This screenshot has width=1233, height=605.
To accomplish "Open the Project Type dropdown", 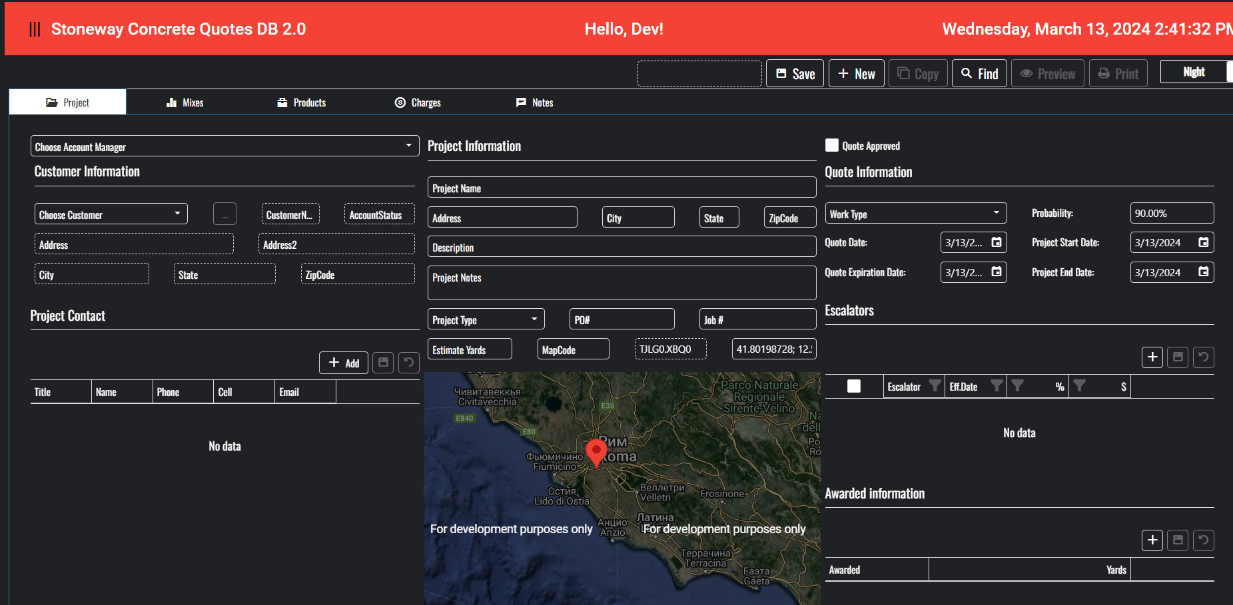I will (534, 319).
